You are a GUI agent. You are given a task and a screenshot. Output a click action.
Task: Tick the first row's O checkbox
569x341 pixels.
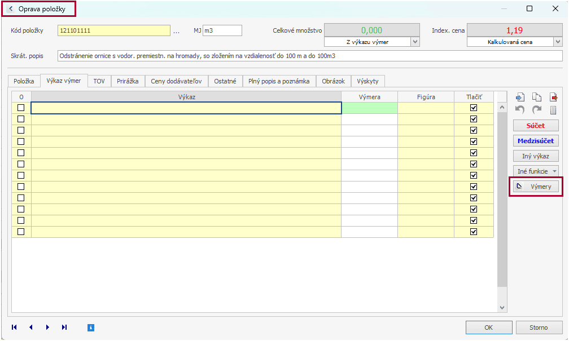(21, 108)
